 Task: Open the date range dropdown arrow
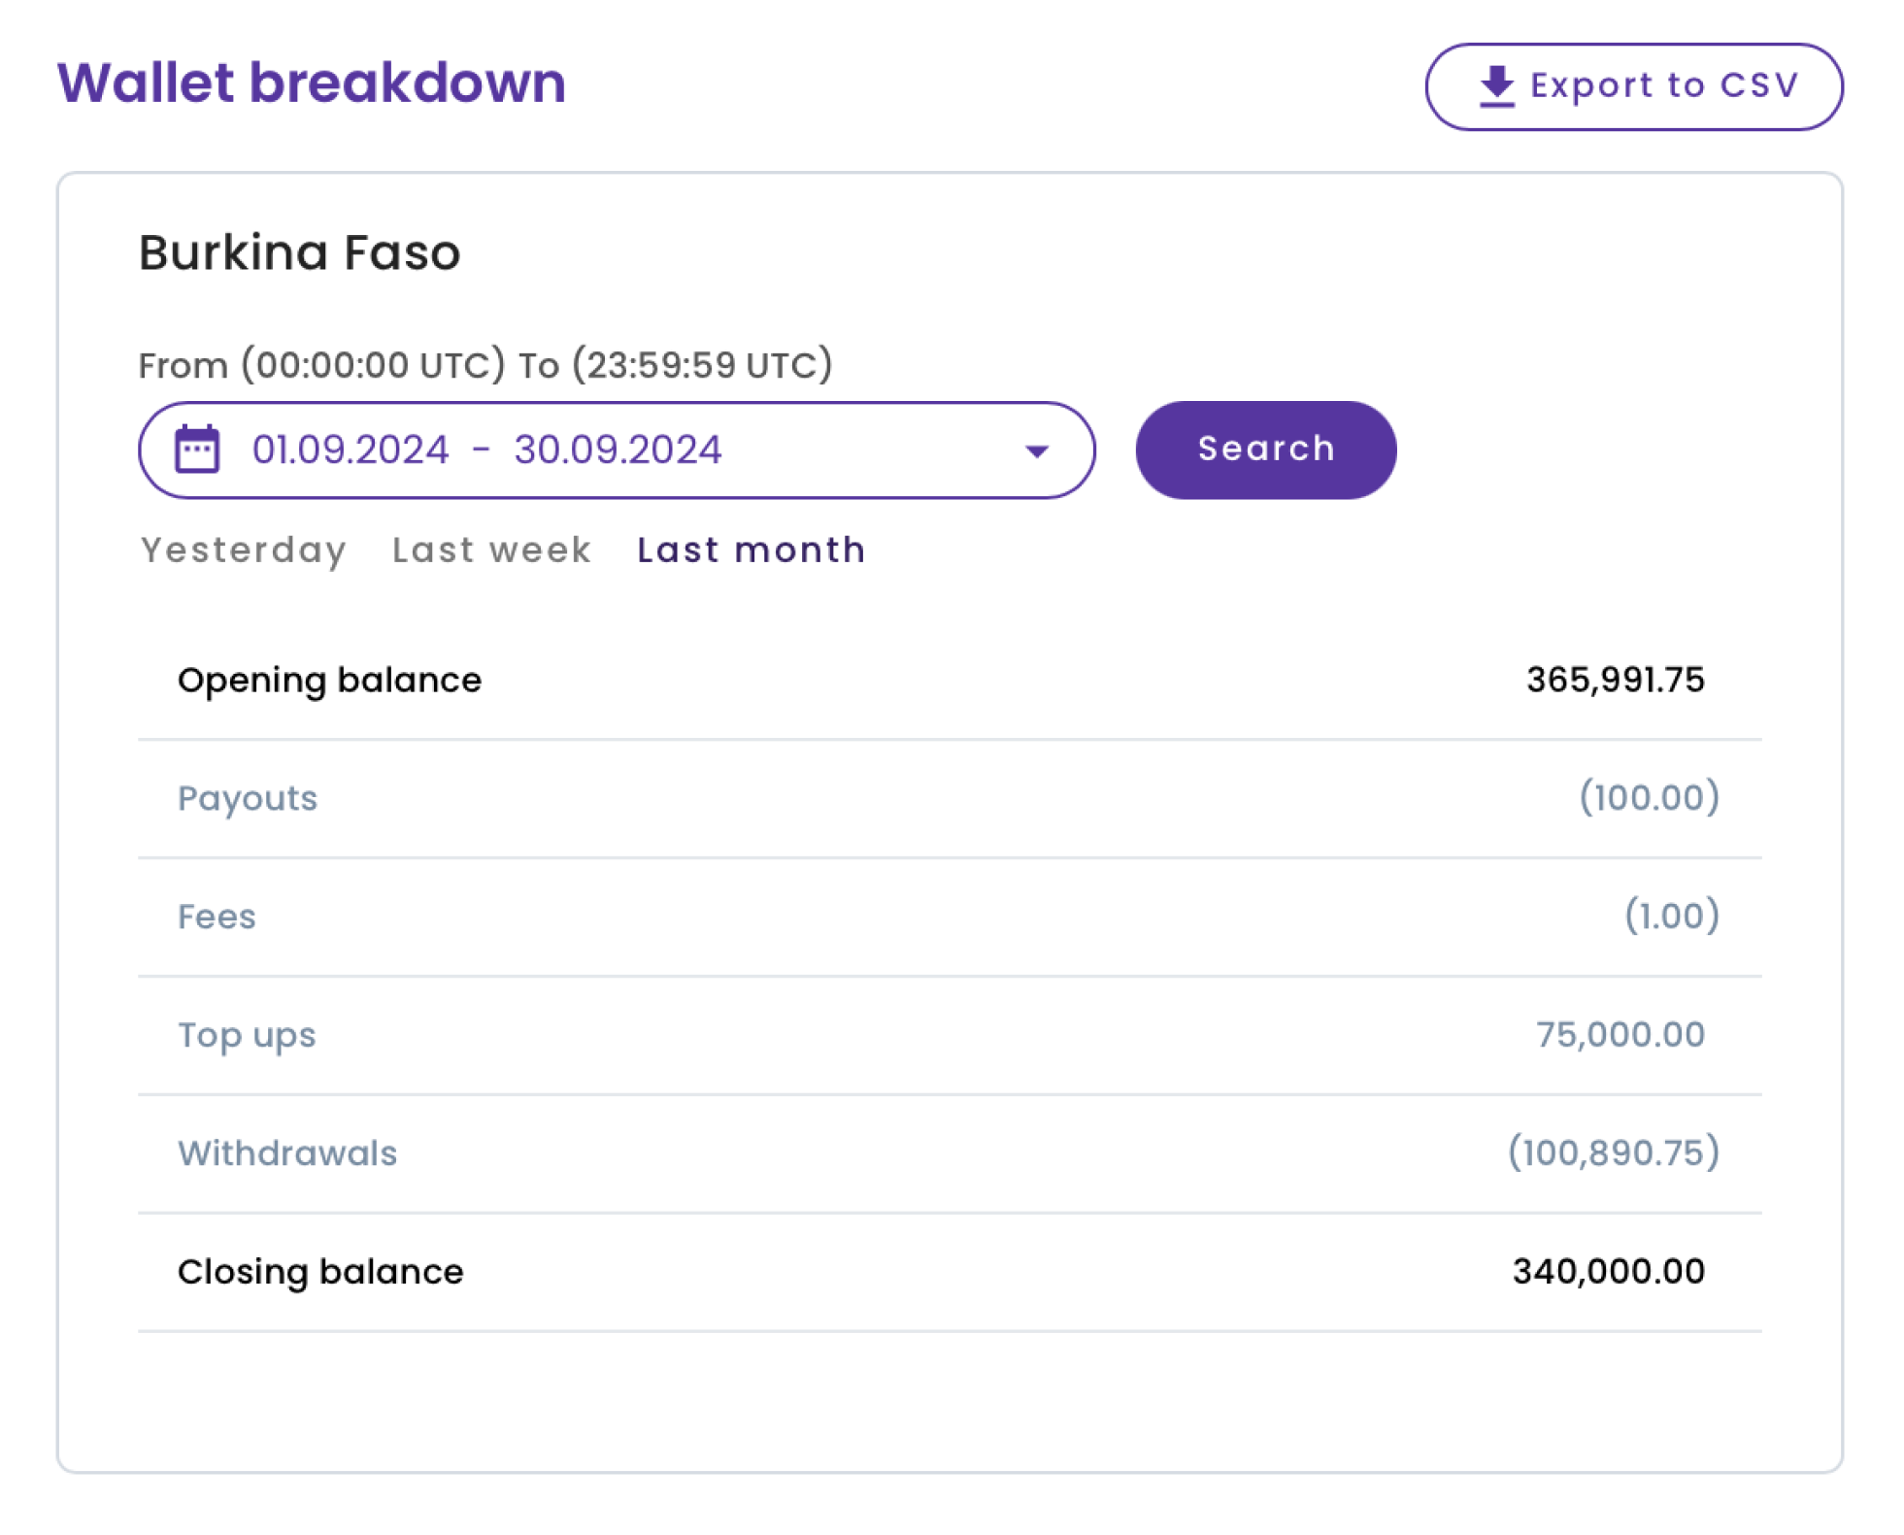(x=1035, y=450)
